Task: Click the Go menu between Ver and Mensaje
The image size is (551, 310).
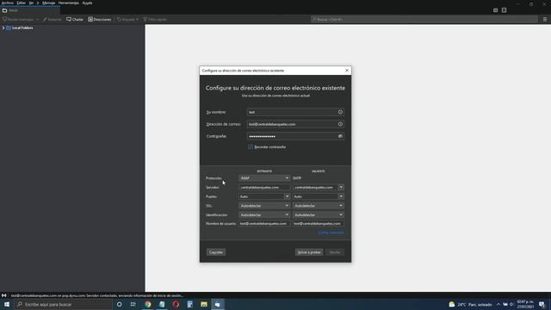Action: (38, 3)
